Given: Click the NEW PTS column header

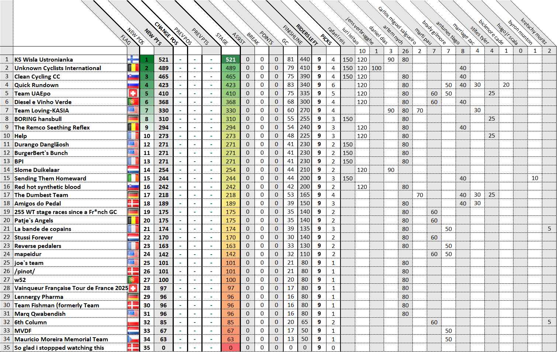Looking at the screenshot, I should (153, 37).
